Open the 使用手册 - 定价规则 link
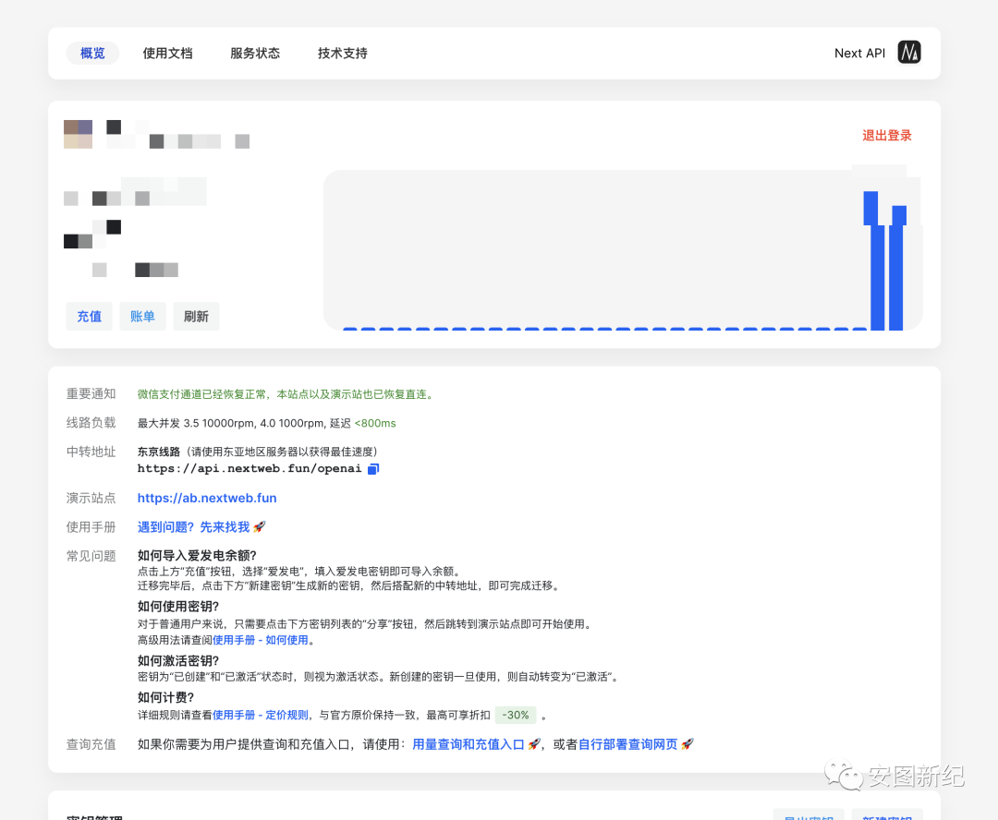The width and height of the screenshot is (998, 820). tap(261, 715)
